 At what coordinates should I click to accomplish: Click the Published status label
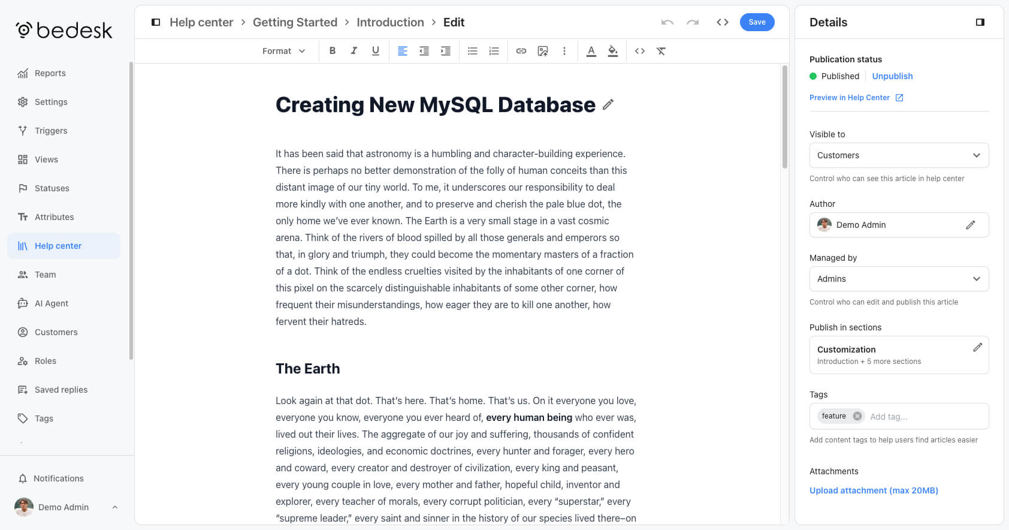click(x=840, y=76)
